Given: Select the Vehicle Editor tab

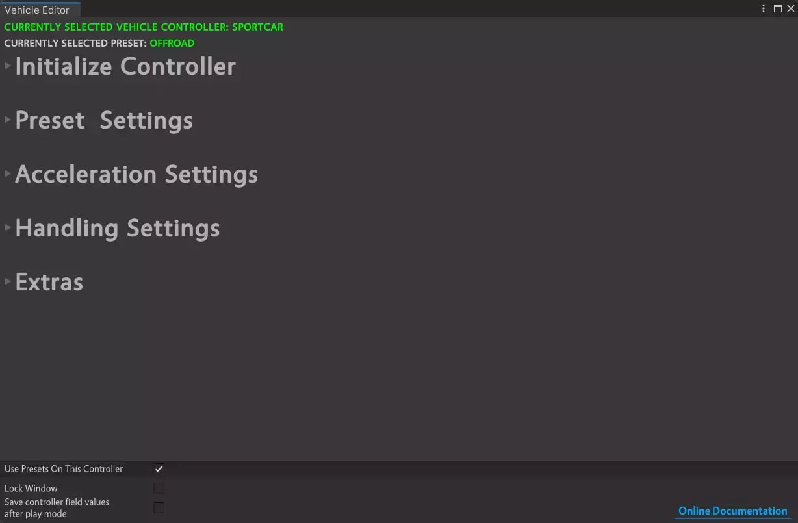Looking at the screenshot, I should (x=36, y=10).
